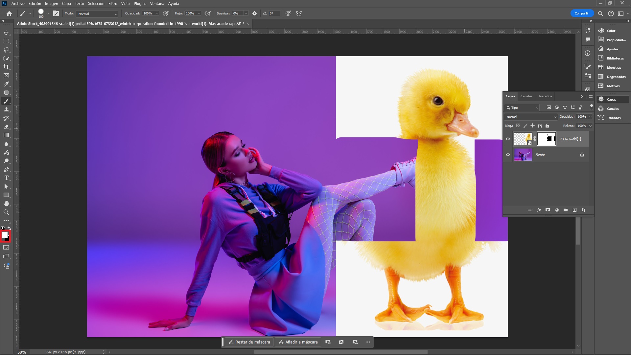The image size is (631, 355).
Task: Expand the layer Relleno dropdown arrow
Action: (x=590, y=126)
